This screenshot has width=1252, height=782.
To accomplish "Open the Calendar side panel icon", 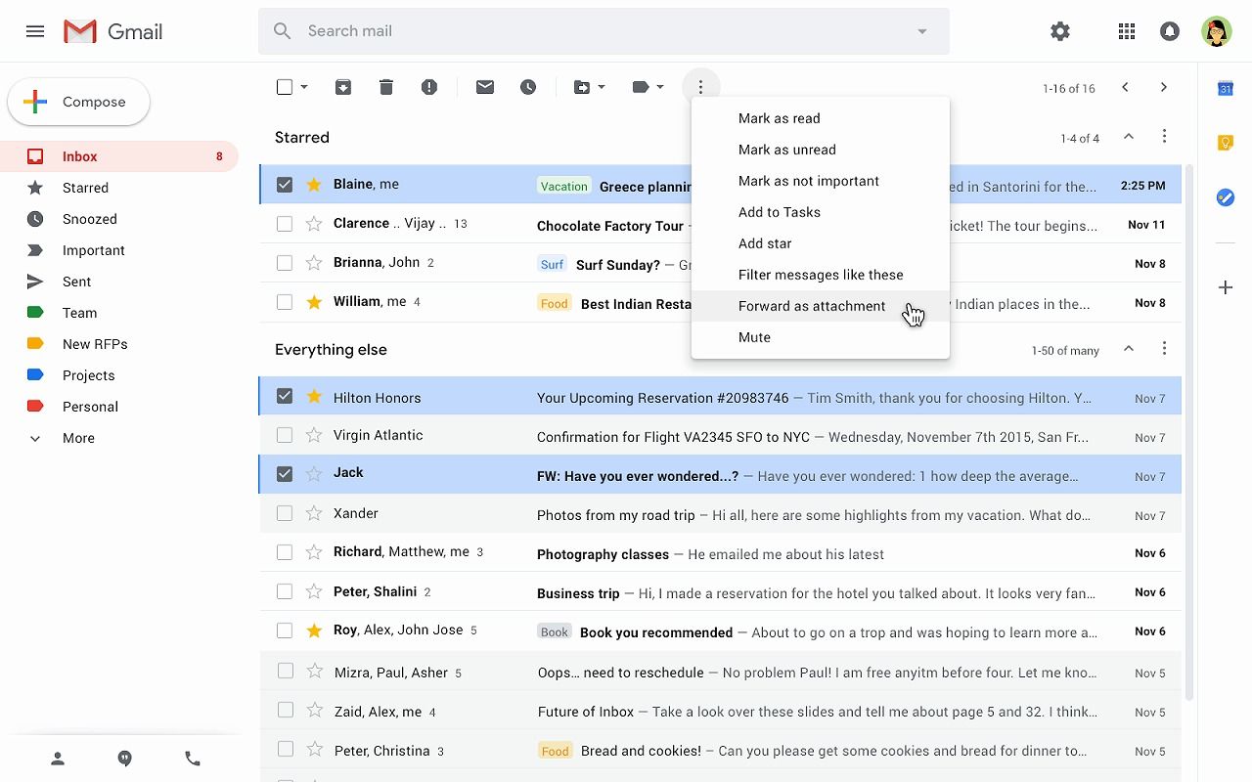I will pyautogui.click(x=1226, y=88).
